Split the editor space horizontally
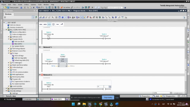Image resolution: width=190 pixels, height=107 pixels. [96, 7]
